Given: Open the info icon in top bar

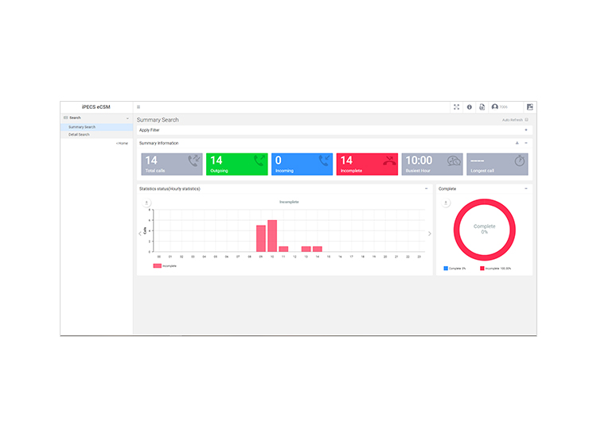Looking at the screenshot, I should click(470, 107).
